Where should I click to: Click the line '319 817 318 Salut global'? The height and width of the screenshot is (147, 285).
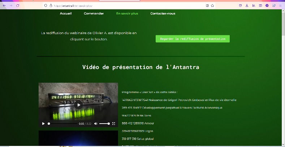(138, 139)
